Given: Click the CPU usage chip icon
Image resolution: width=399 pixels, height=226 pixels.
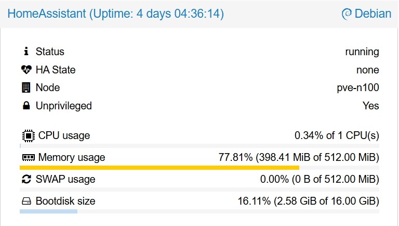Looking at the screenshot, I should tap(27, 135).
